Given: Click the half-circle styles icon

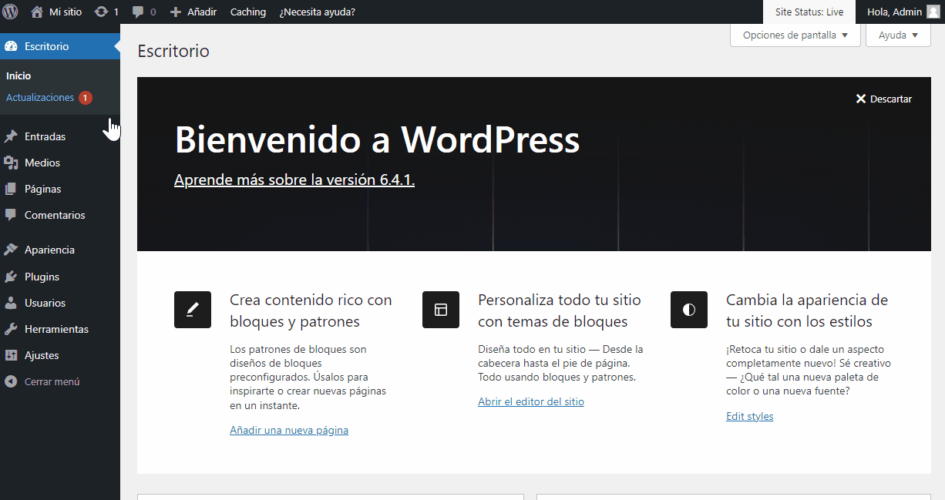Looking at the screenshot, I should [x=689, y=310].
